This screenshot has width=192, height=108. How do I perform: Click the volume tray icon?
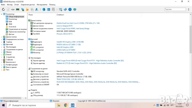tap(168, 105)
